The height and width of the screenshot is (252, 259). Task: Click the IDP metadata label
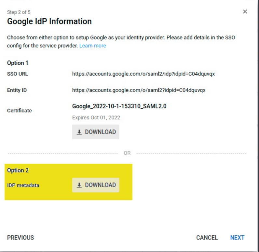(x=23, y=185)
